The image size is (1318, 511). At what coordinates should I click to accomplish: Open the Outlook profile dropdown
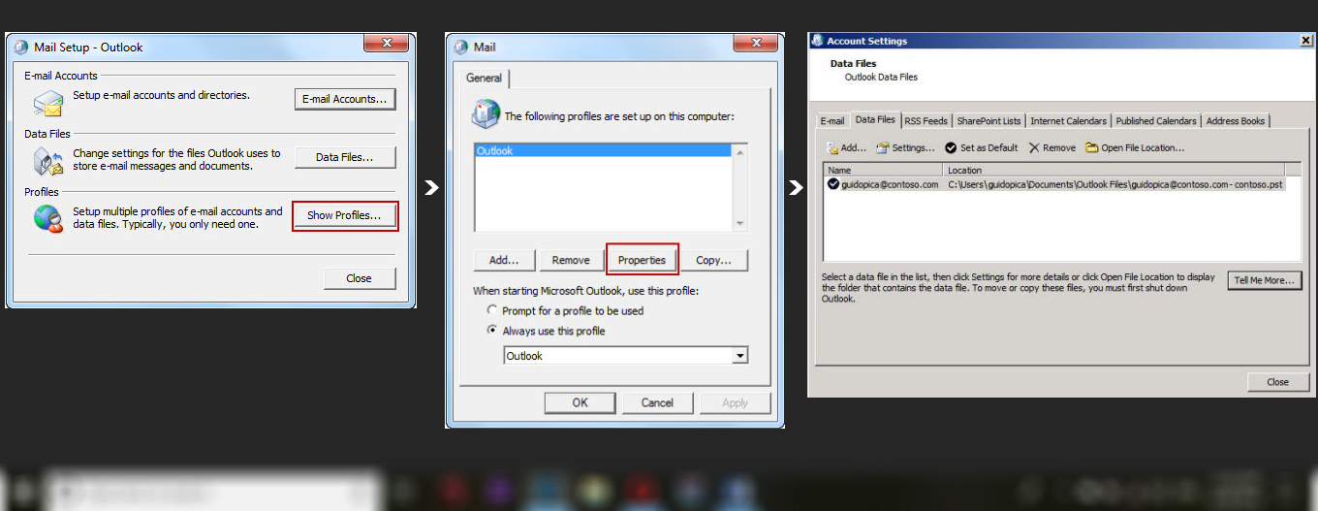tap(740, 356)
